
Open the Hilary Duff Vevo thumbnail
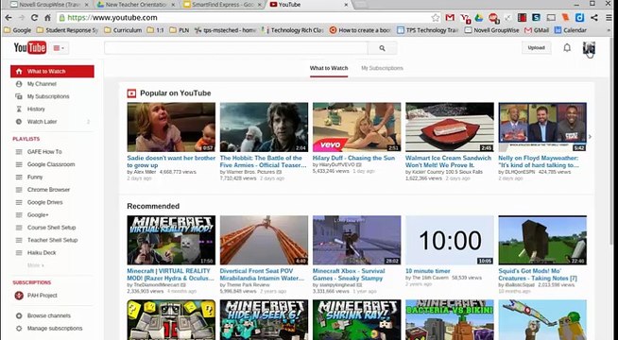pos(356,127)
